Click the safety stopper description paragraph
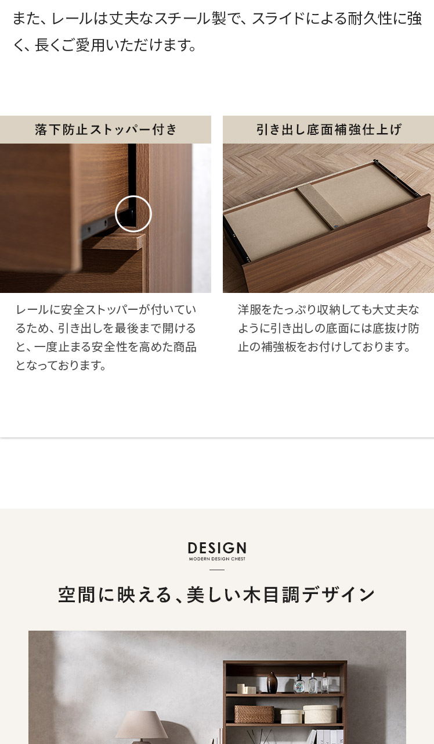 [106, 338]
